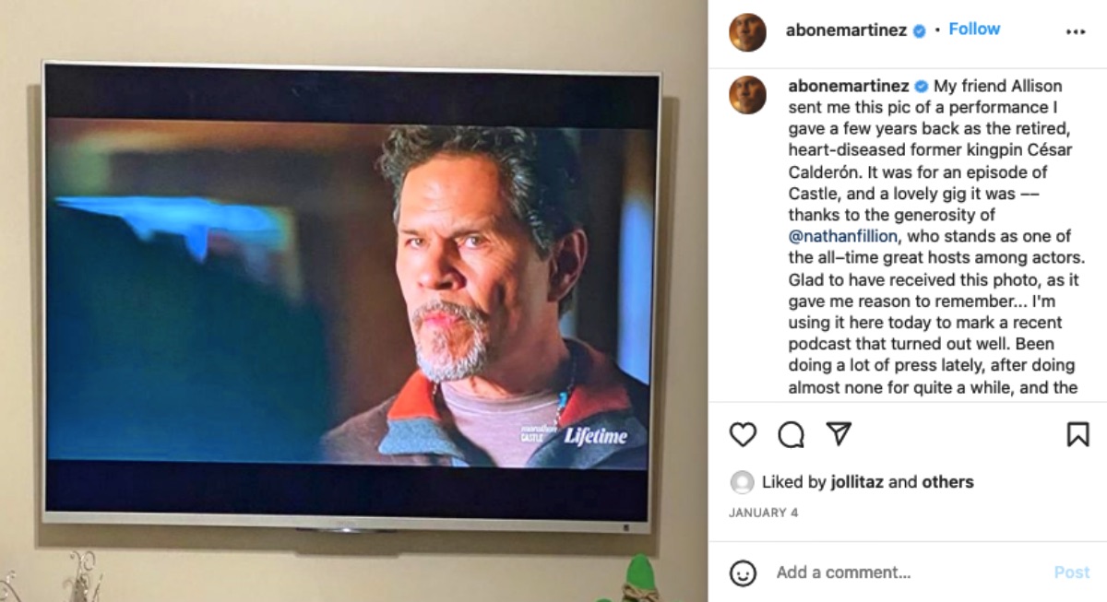Click the small liker avatar next to Liked by

coord(742,481)
